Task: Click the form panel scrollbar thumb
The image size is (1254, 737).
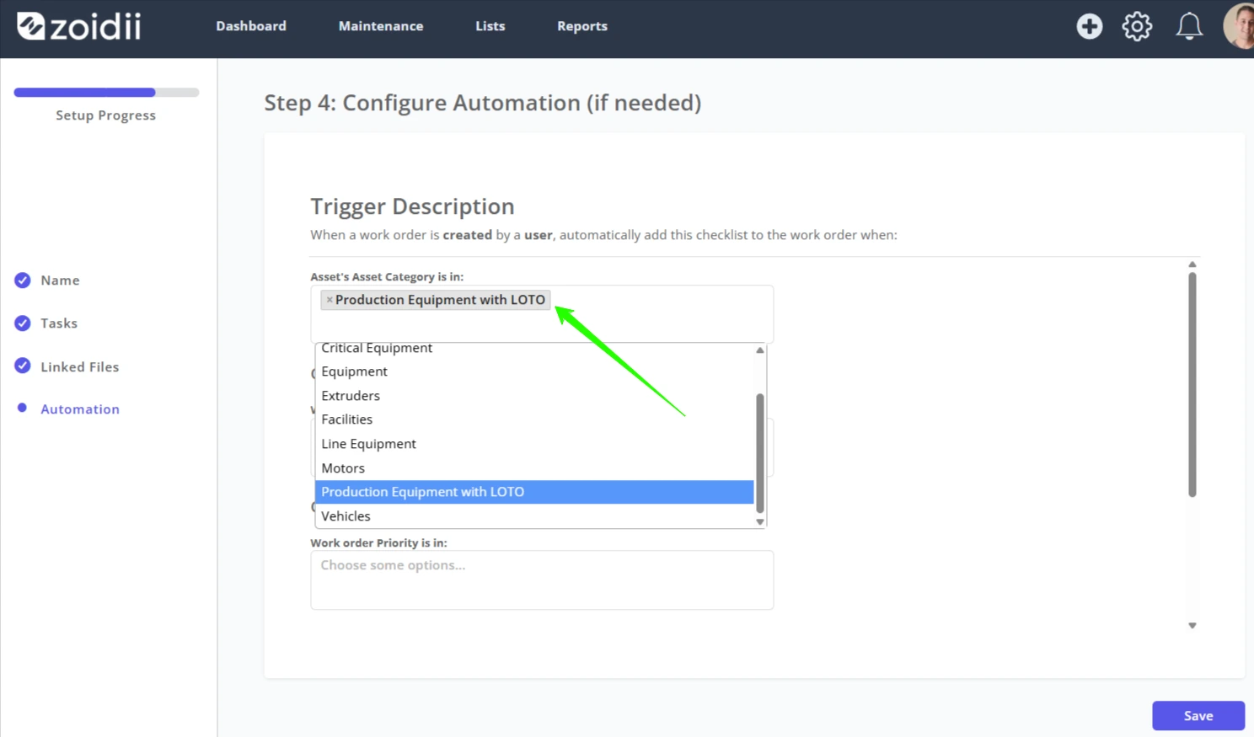Action: click(1192, 385)
